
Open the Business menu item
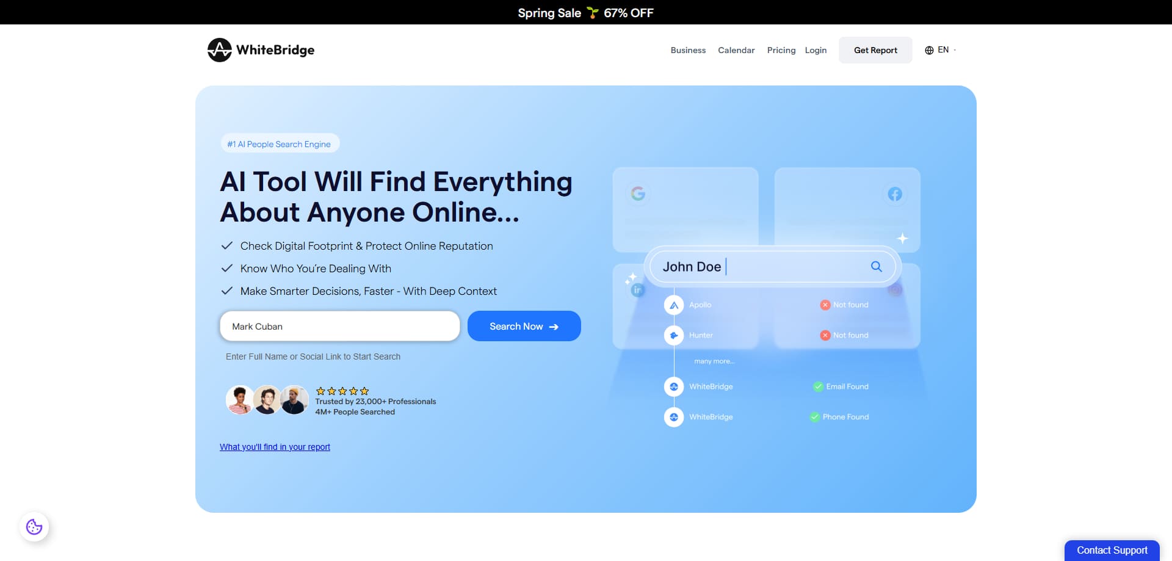pos(688,50)
